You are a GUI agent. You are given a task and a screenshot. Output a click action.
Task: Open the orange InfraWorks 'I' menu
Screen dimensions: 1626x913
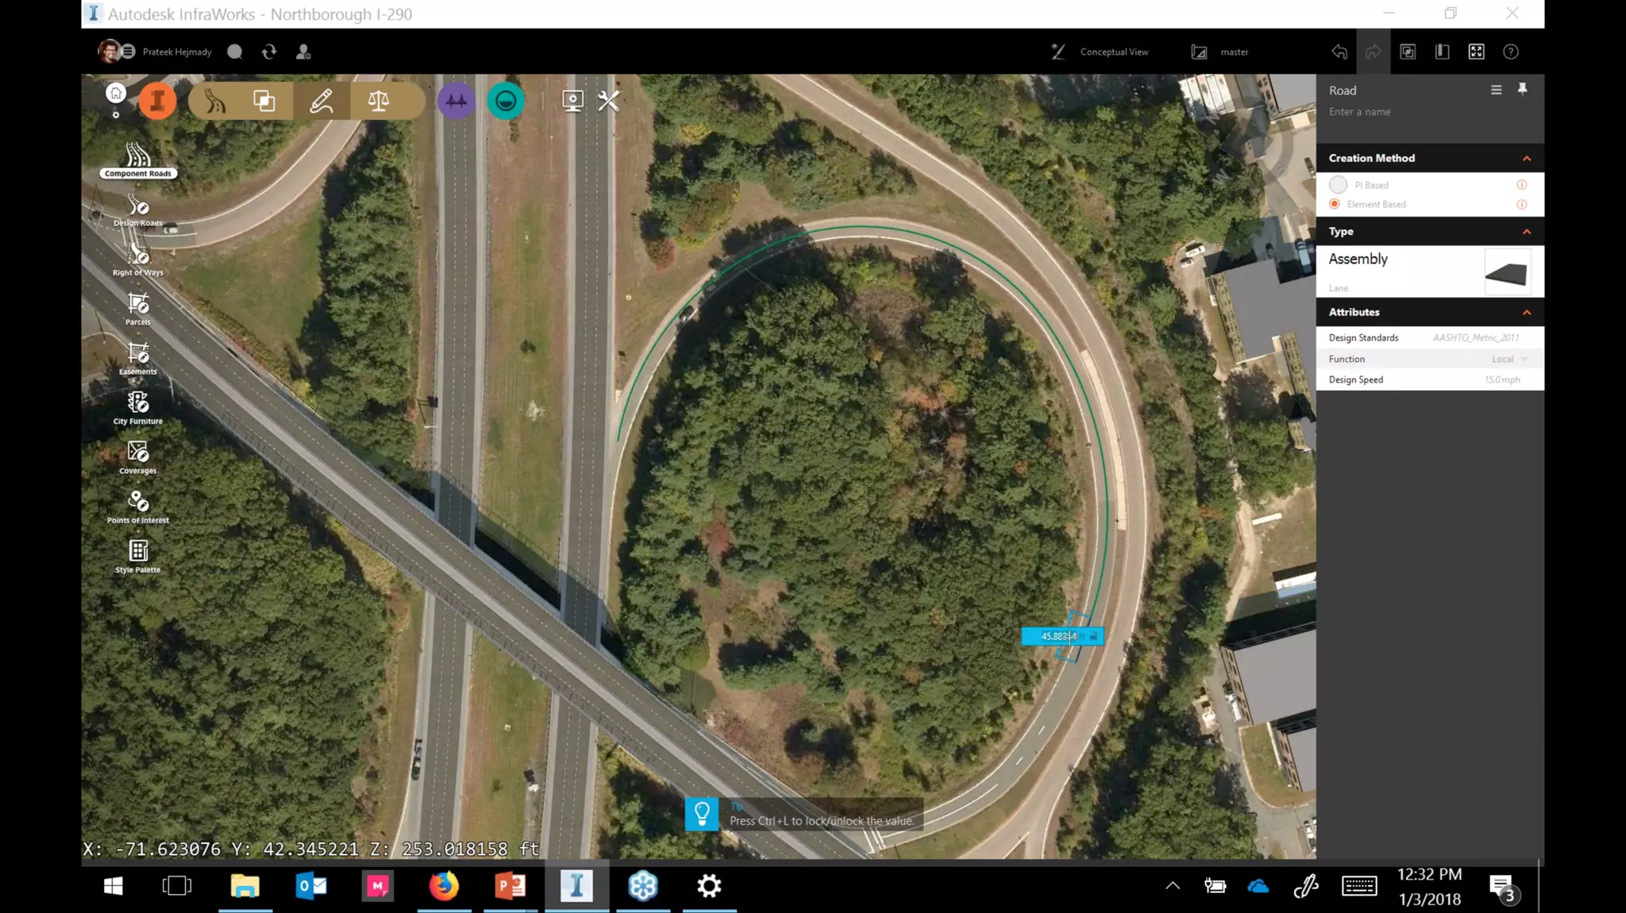click(x=157, y=101)
